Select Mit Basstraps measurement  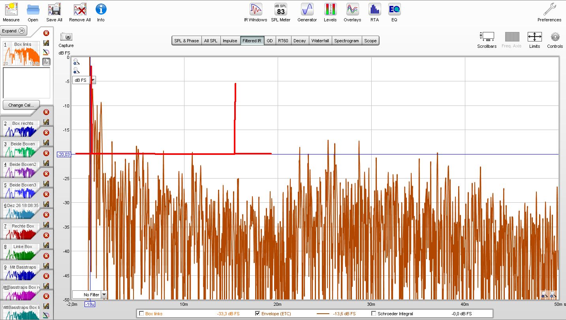(21, 272)
